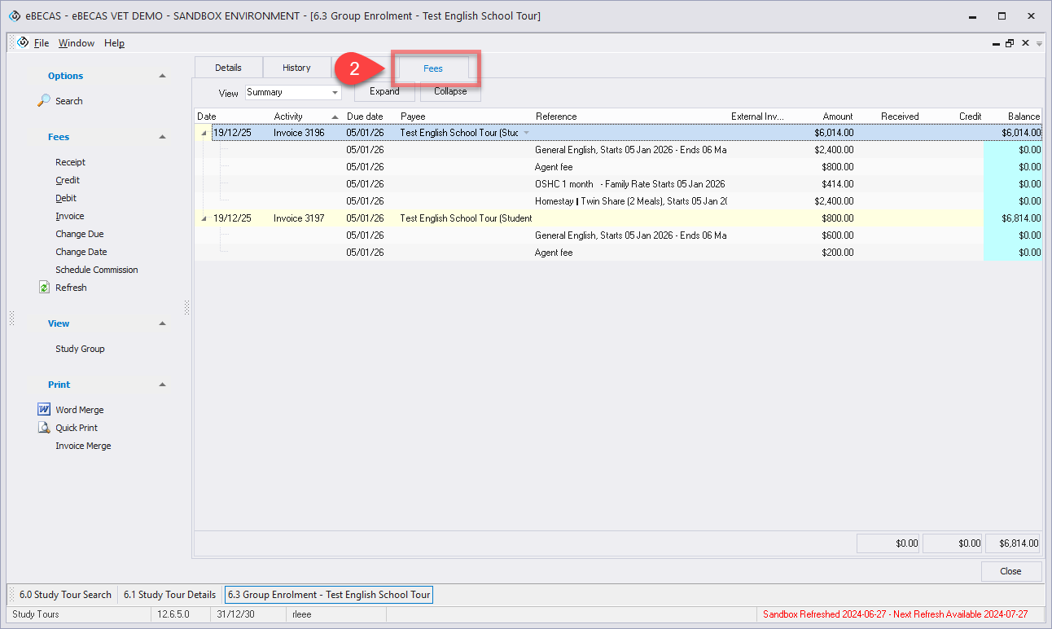The height and width of the screenshot is (629, 1052).
Task: Select Receipt in the Fees panel
Action: pyautogui.click(x=70, y=162)
